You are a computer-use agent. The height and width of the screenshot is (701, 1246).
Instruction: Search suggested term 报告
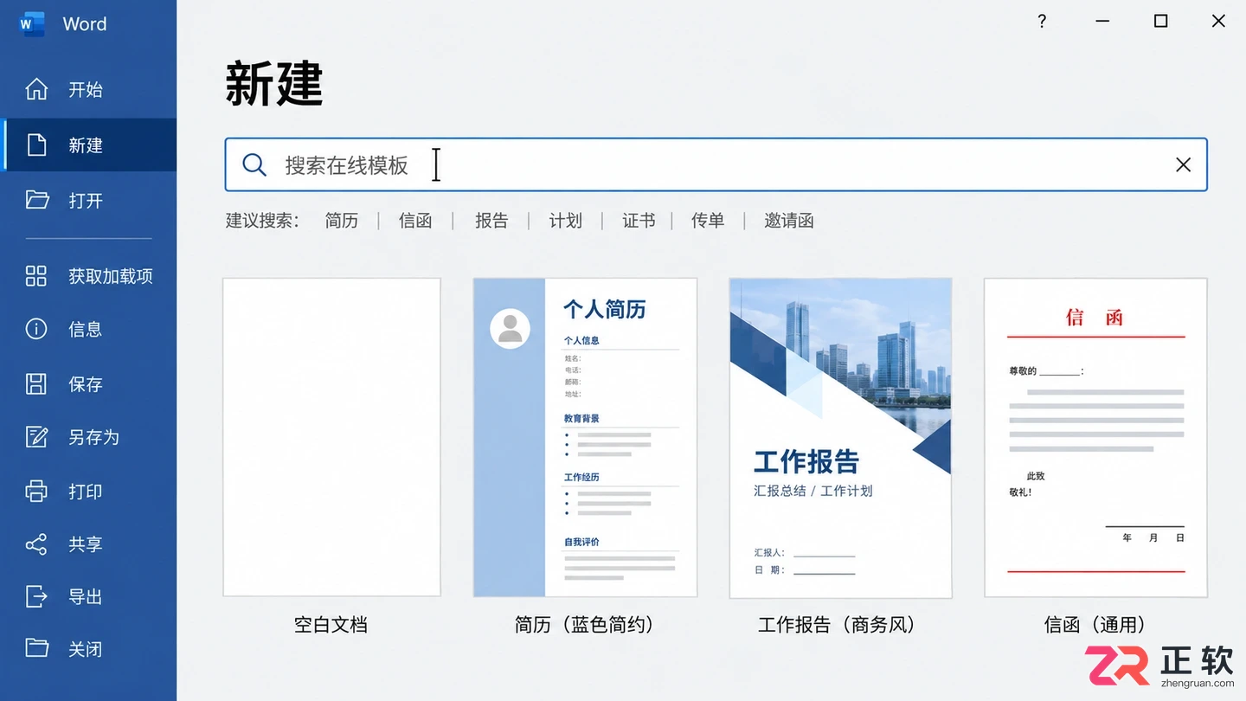point(491,221)
